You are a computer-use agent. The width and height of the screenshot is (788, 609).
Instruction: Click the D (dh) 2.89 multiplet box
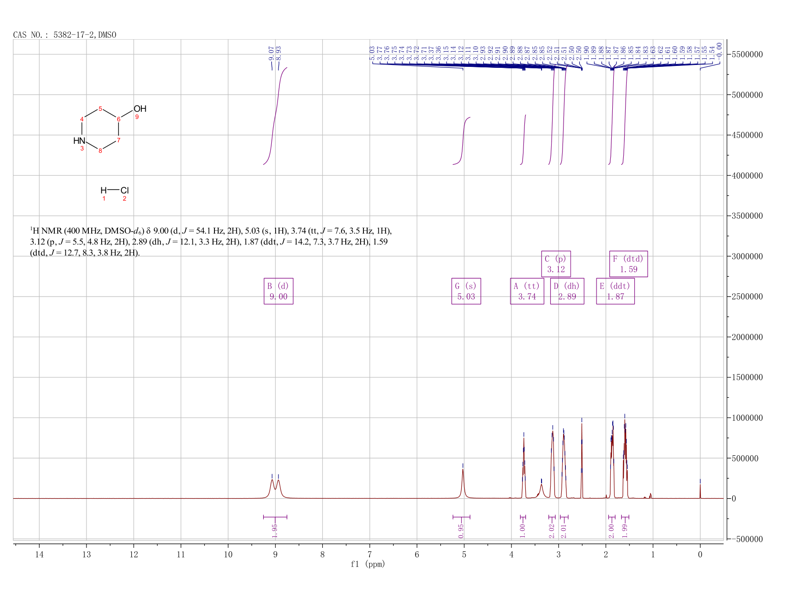tap(567, 291)
